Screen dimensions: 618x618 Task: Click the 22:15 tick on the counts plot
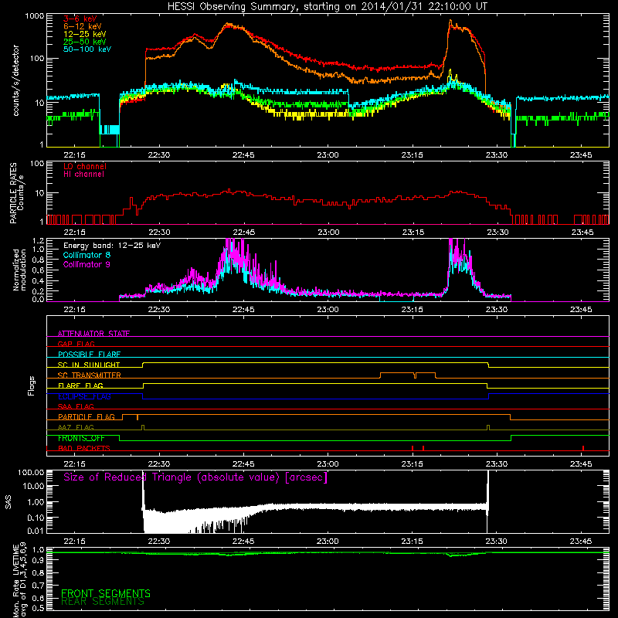pos(74,155)
